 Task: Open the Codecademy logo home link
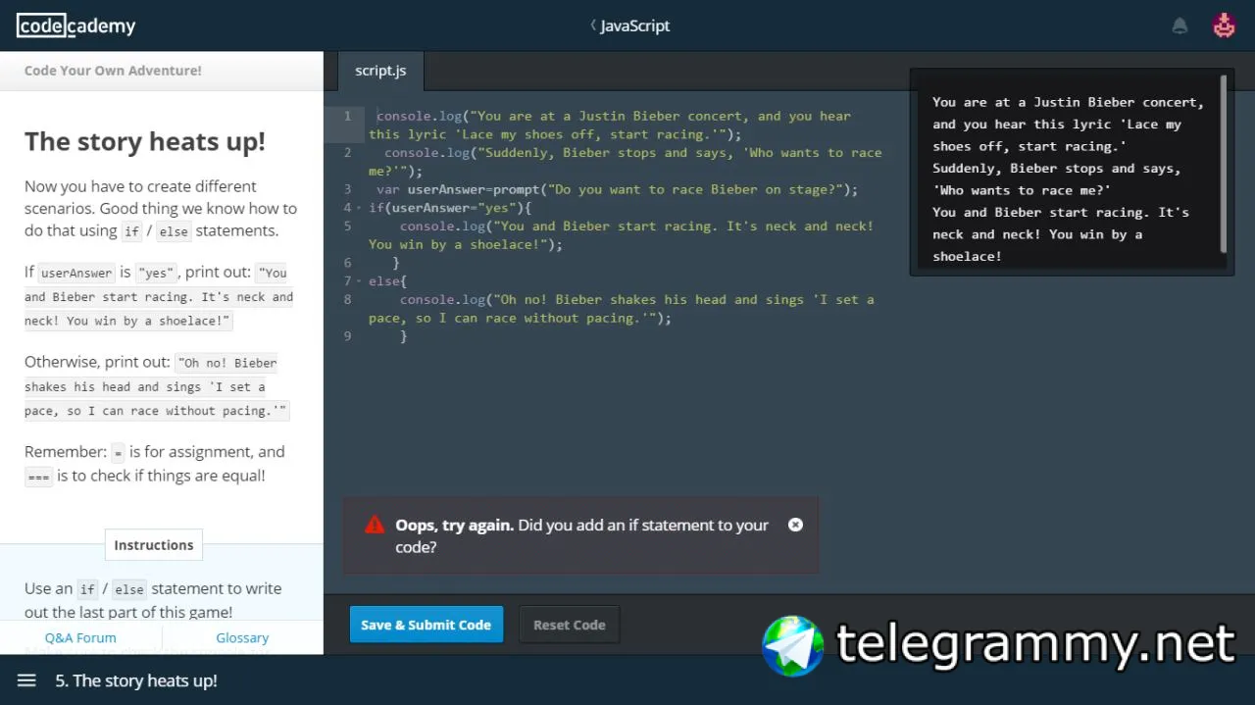point(76,26)
